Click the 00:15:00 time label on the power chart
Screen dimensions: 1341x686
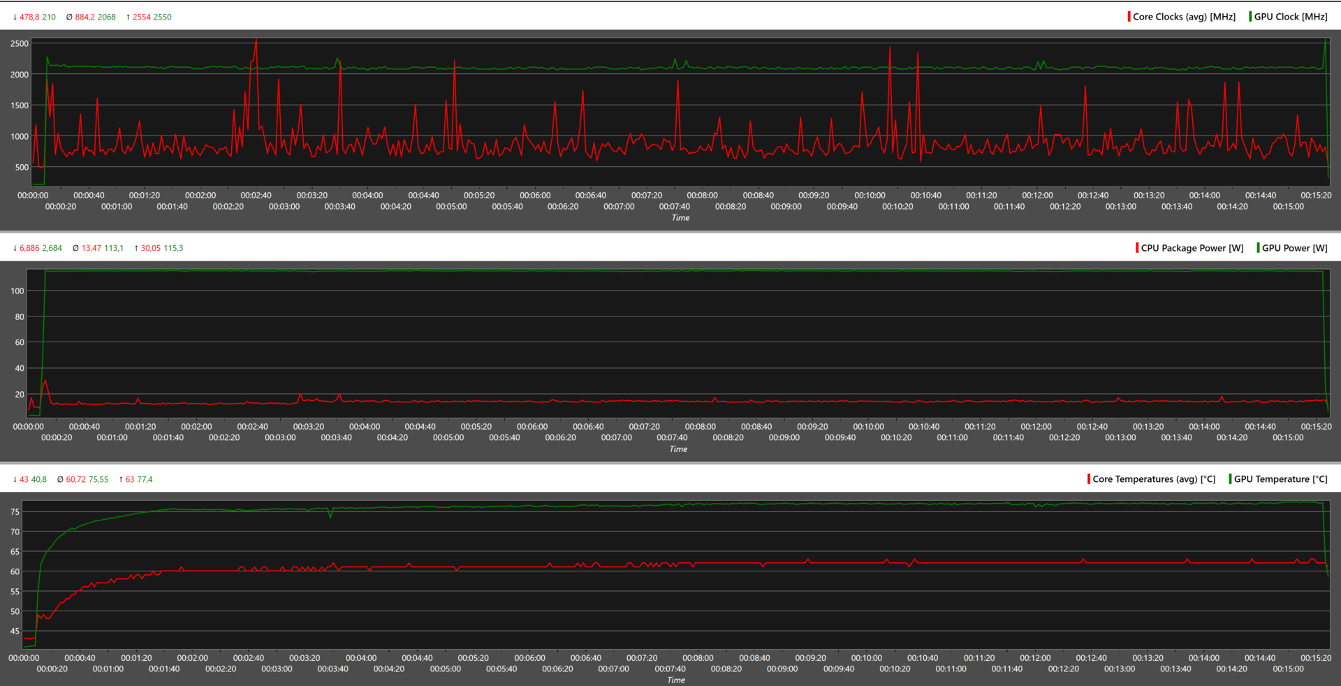[x=1289, y=438]
